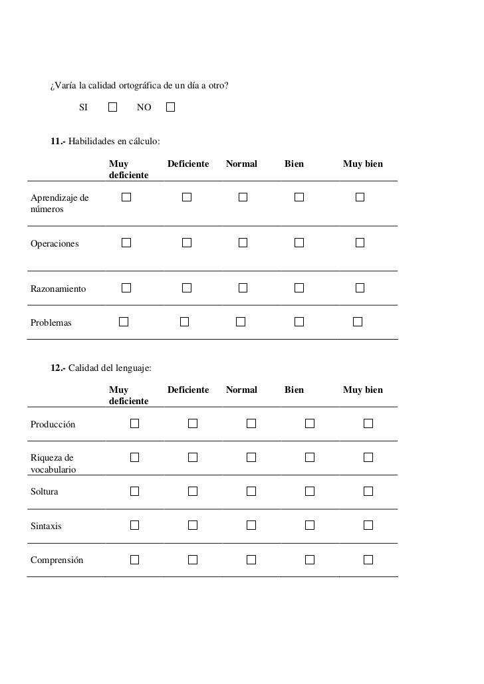Mark Razonamiento as Bien

click(299, 288)
